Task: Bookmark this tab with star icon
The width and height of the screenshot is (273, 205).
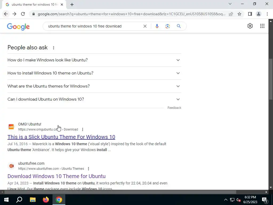Action: click(x=239, y=14)
